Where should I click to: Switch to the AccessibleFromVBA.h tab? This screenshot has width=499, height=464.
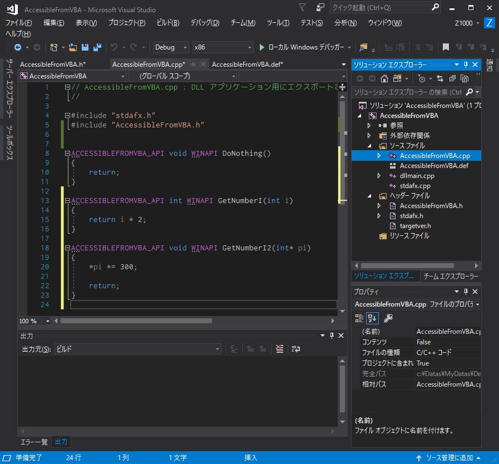pyautogui.click(x=52, y=64)
